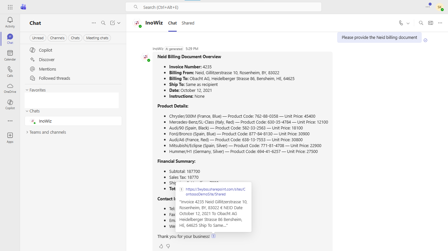Open the SharePoint citation link
This screenshot has width=448, height=251.
point(215,192)
